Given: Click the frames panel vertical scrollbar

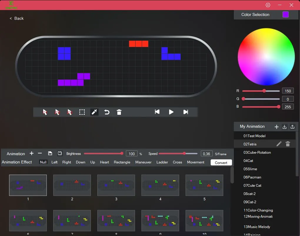Looking at the screenshot, I should pyautogui.click(x=232, y=175).
